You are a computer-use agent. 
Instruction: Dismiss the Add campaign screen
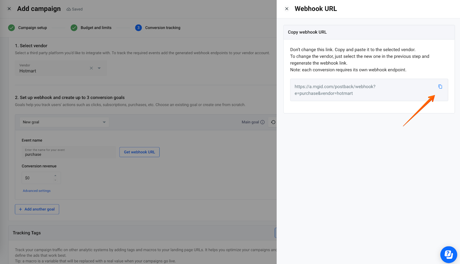9,9
